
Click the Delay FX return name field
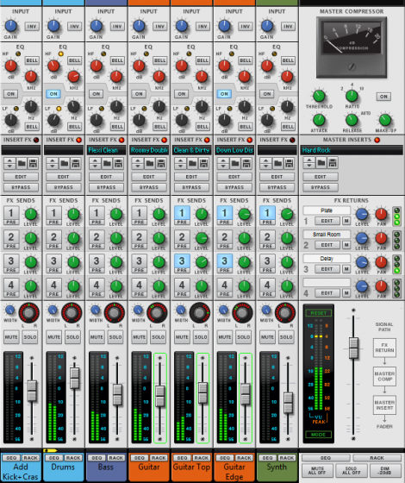(x=327, y=259)
